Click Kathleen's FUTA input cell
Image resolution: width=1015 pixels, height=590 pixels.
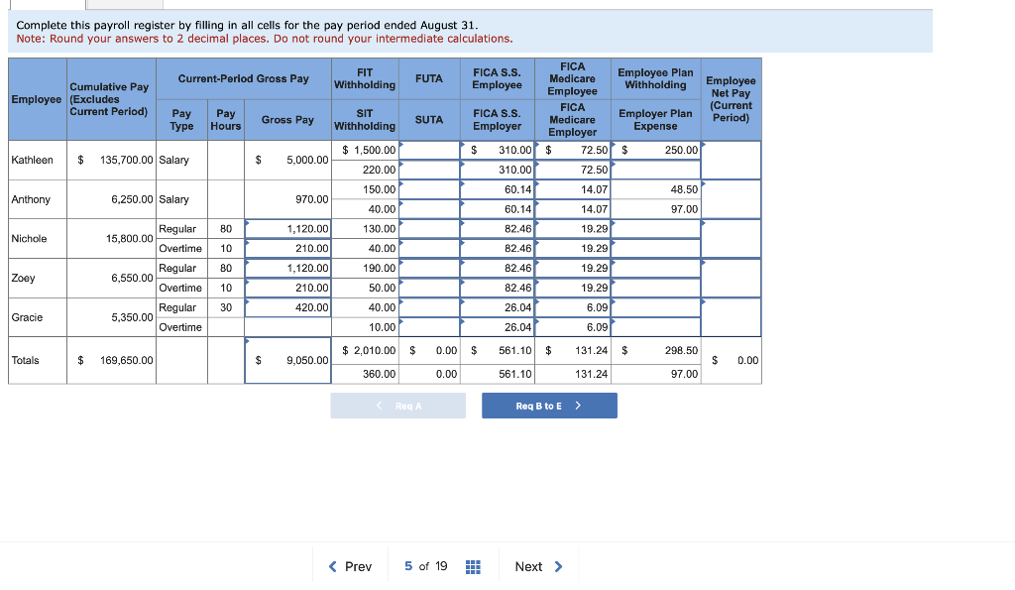[429, 151]
